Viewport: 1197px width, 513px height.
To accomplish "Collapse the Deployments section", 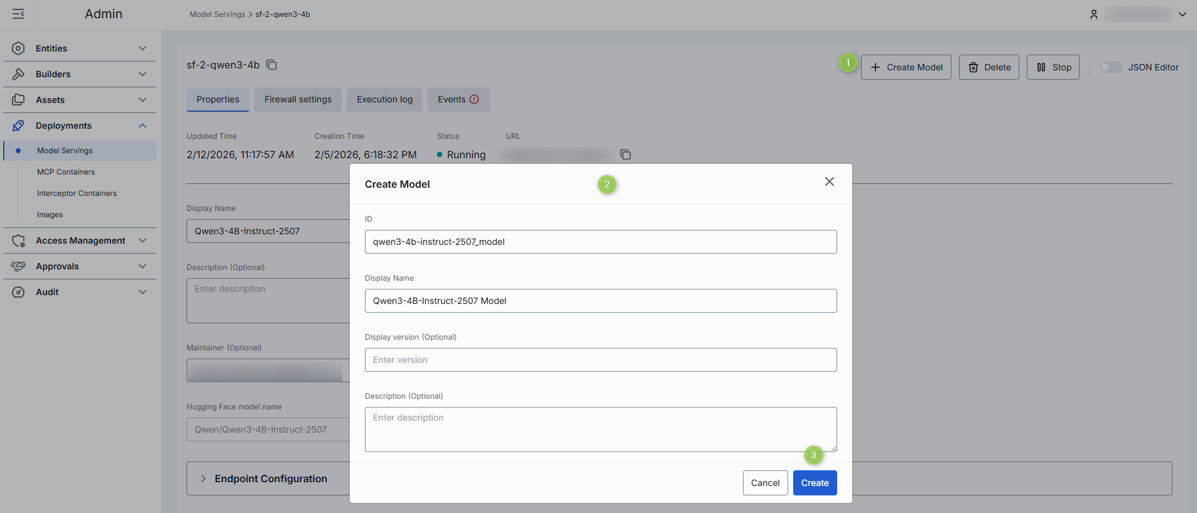I will tap(143, 126).
